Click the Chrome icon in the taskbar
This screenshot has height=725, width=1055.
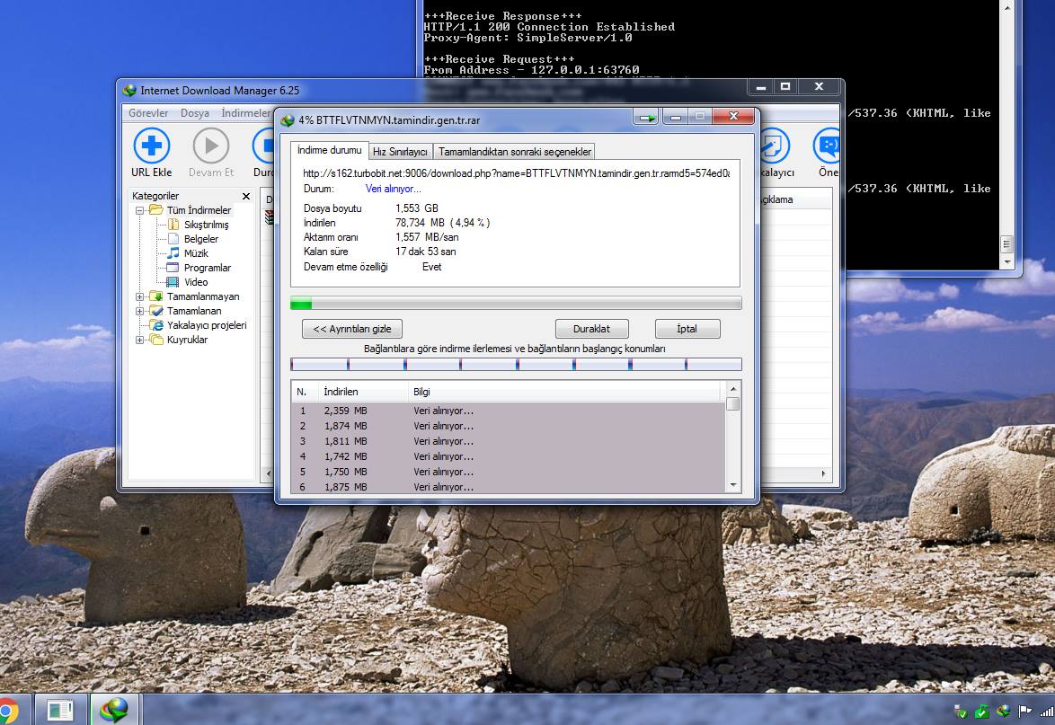tap(8, 711)
